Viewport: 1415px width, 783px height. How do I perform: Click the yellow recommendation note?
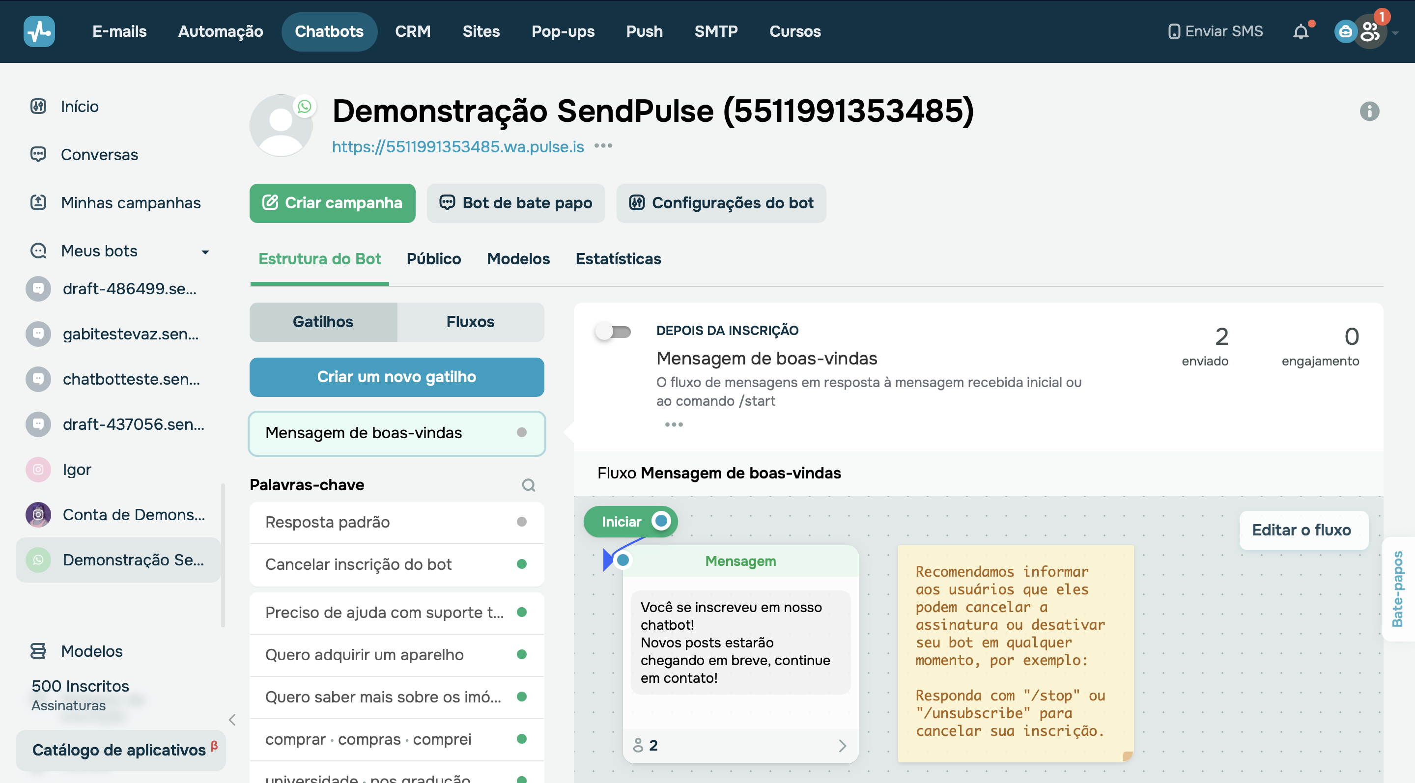coord(1015,653)
